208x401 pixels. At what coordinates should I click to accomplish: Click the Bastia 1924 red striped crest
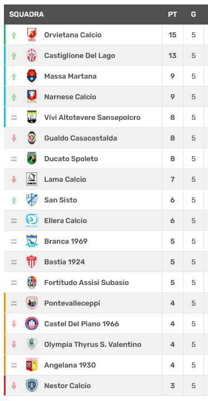pos(32,262)
